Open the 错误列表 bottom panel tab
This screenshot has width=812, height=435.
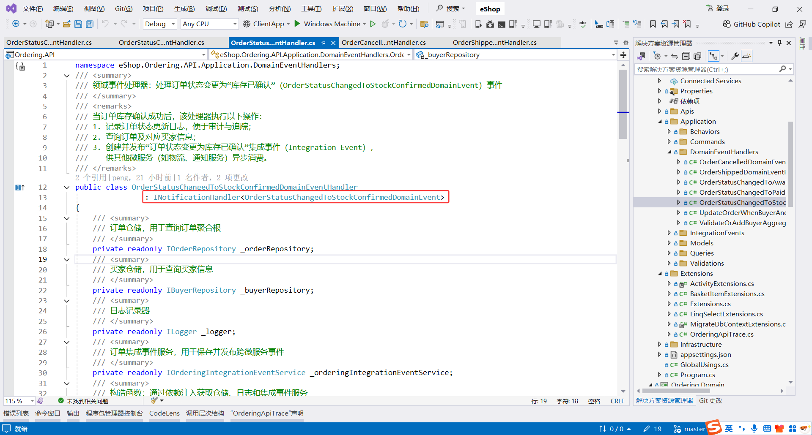click(16, 413)
